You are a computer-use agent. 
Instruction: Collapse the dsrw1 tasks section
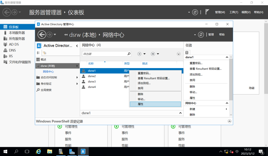pyautogui.click(x=227, y=57)
